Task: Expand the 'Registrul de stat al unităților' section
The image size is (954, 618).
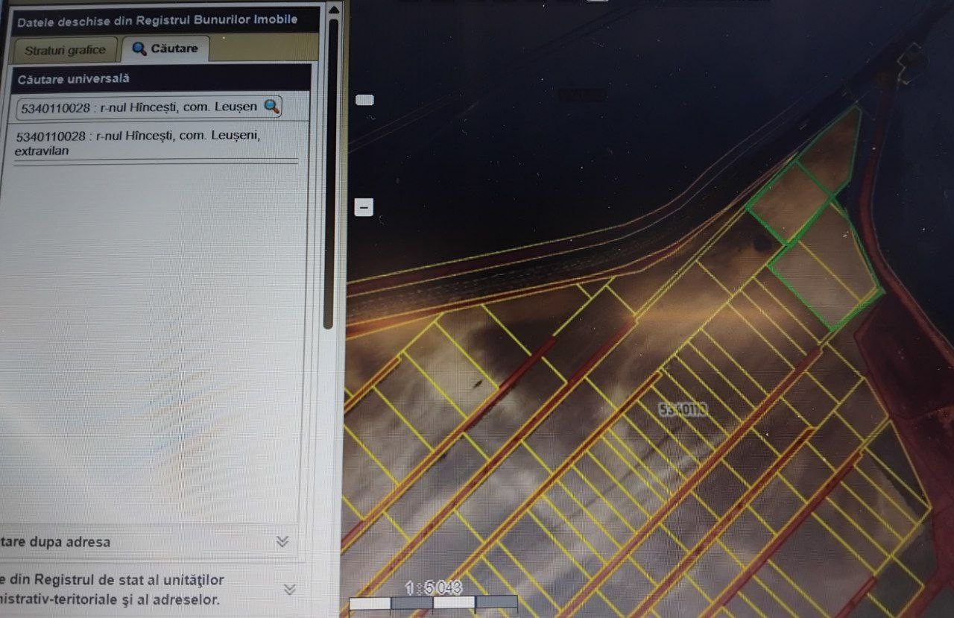Action: (x=149, y=589)
